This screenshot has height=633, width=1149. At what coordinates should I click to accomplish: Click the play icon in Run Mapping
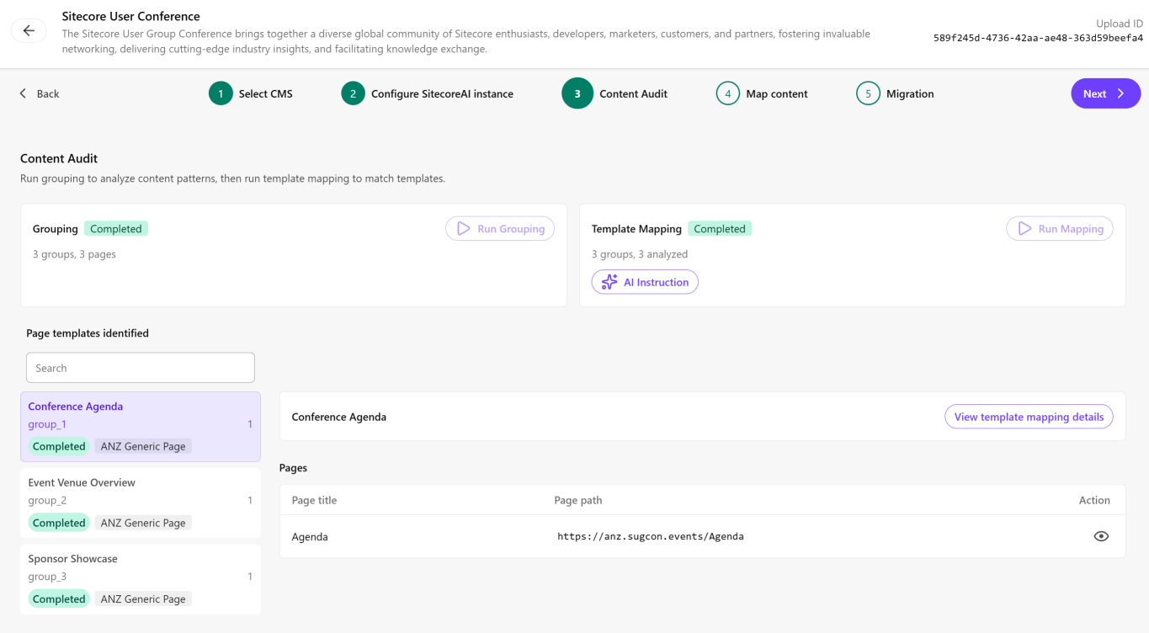coord(1024,228)
